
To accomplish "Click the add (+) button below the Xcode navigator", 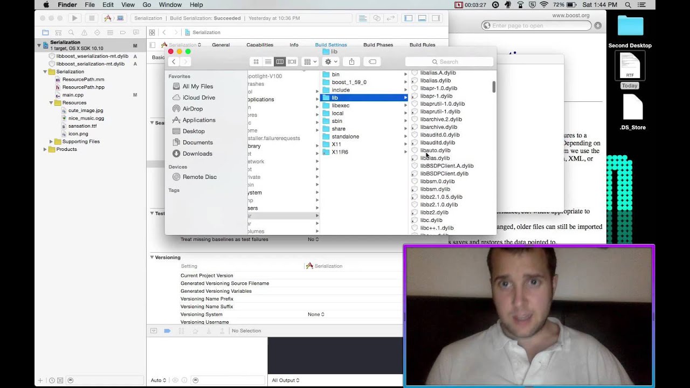I will coord(40,380).
